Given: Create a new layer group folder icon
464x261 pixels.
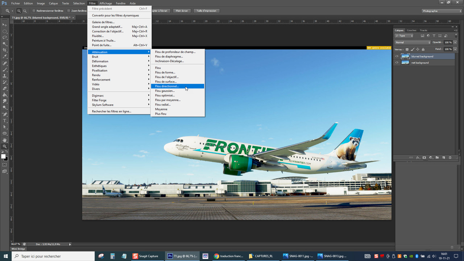Looking at the screenshot, I should click(437, 158).
